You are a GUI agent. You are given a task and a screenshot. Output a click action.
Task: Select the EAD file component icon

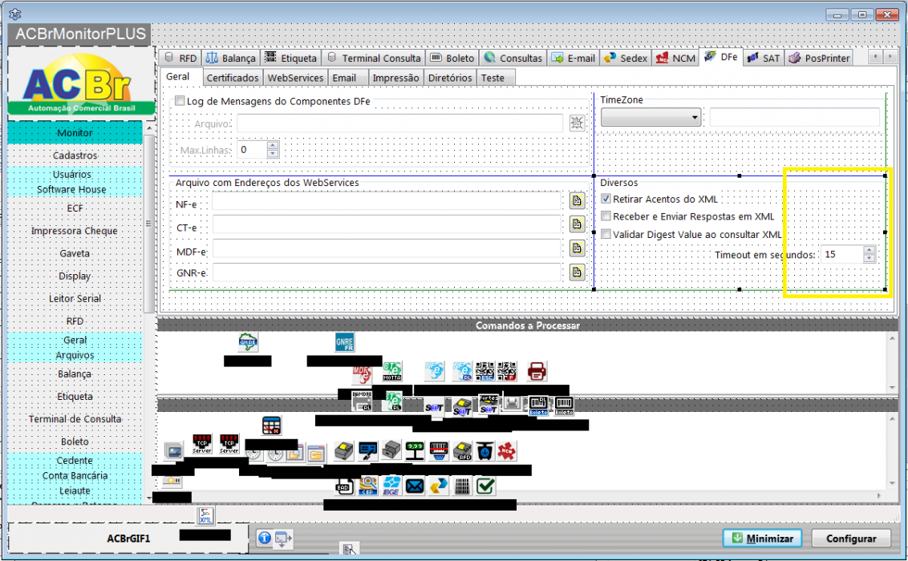[345, 486]
